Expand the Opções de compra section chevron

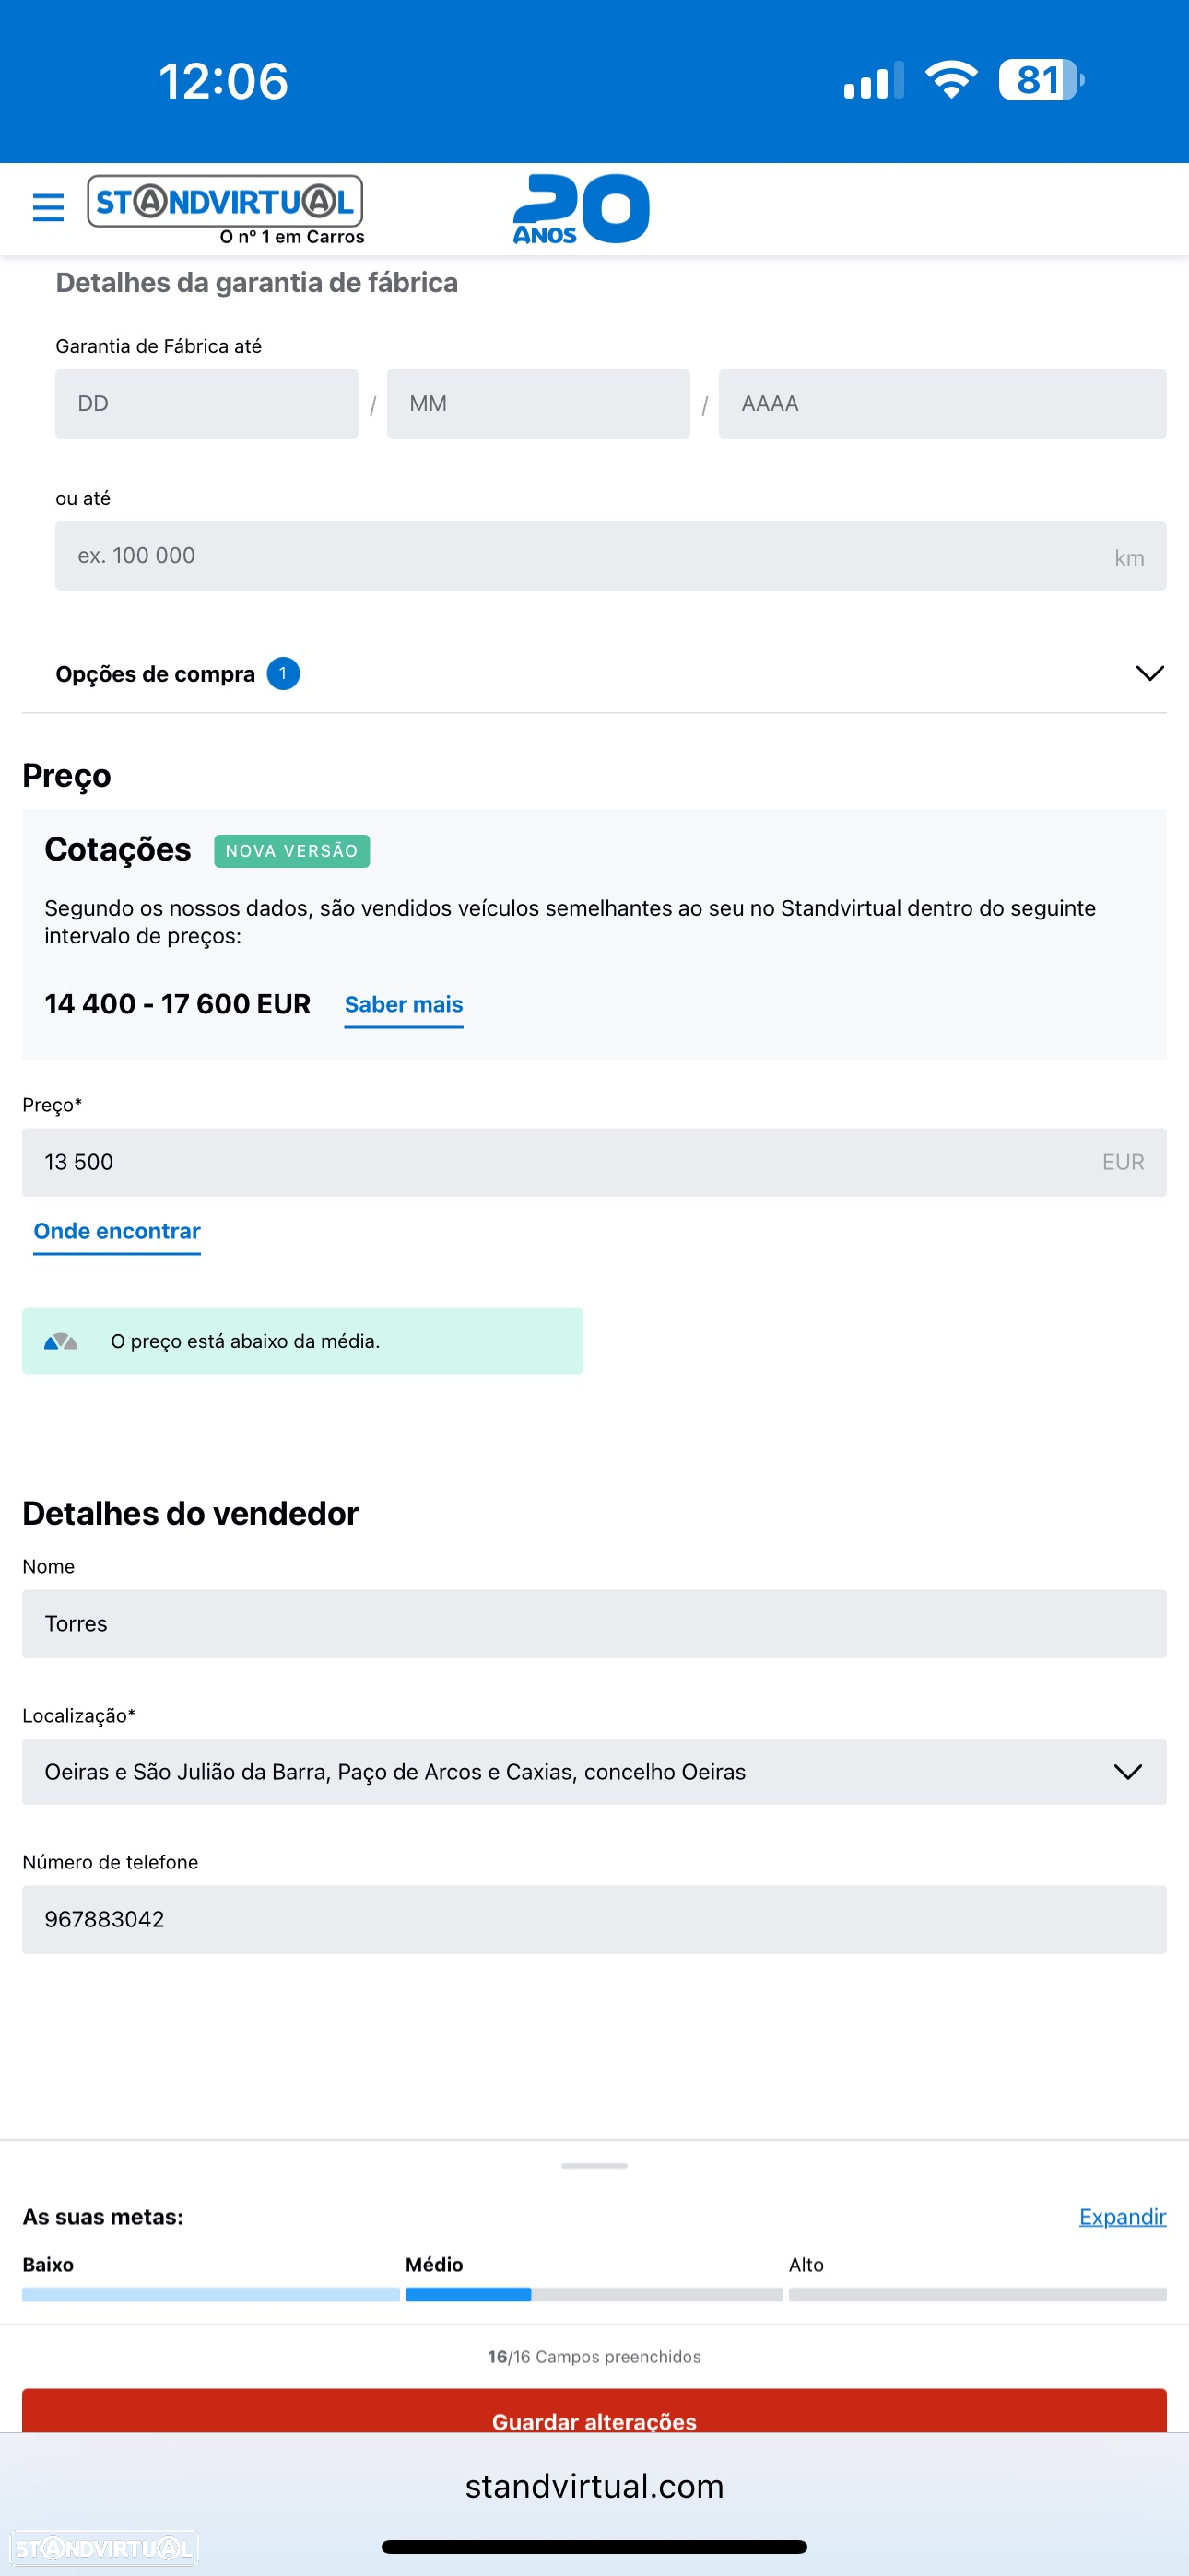1150,673
